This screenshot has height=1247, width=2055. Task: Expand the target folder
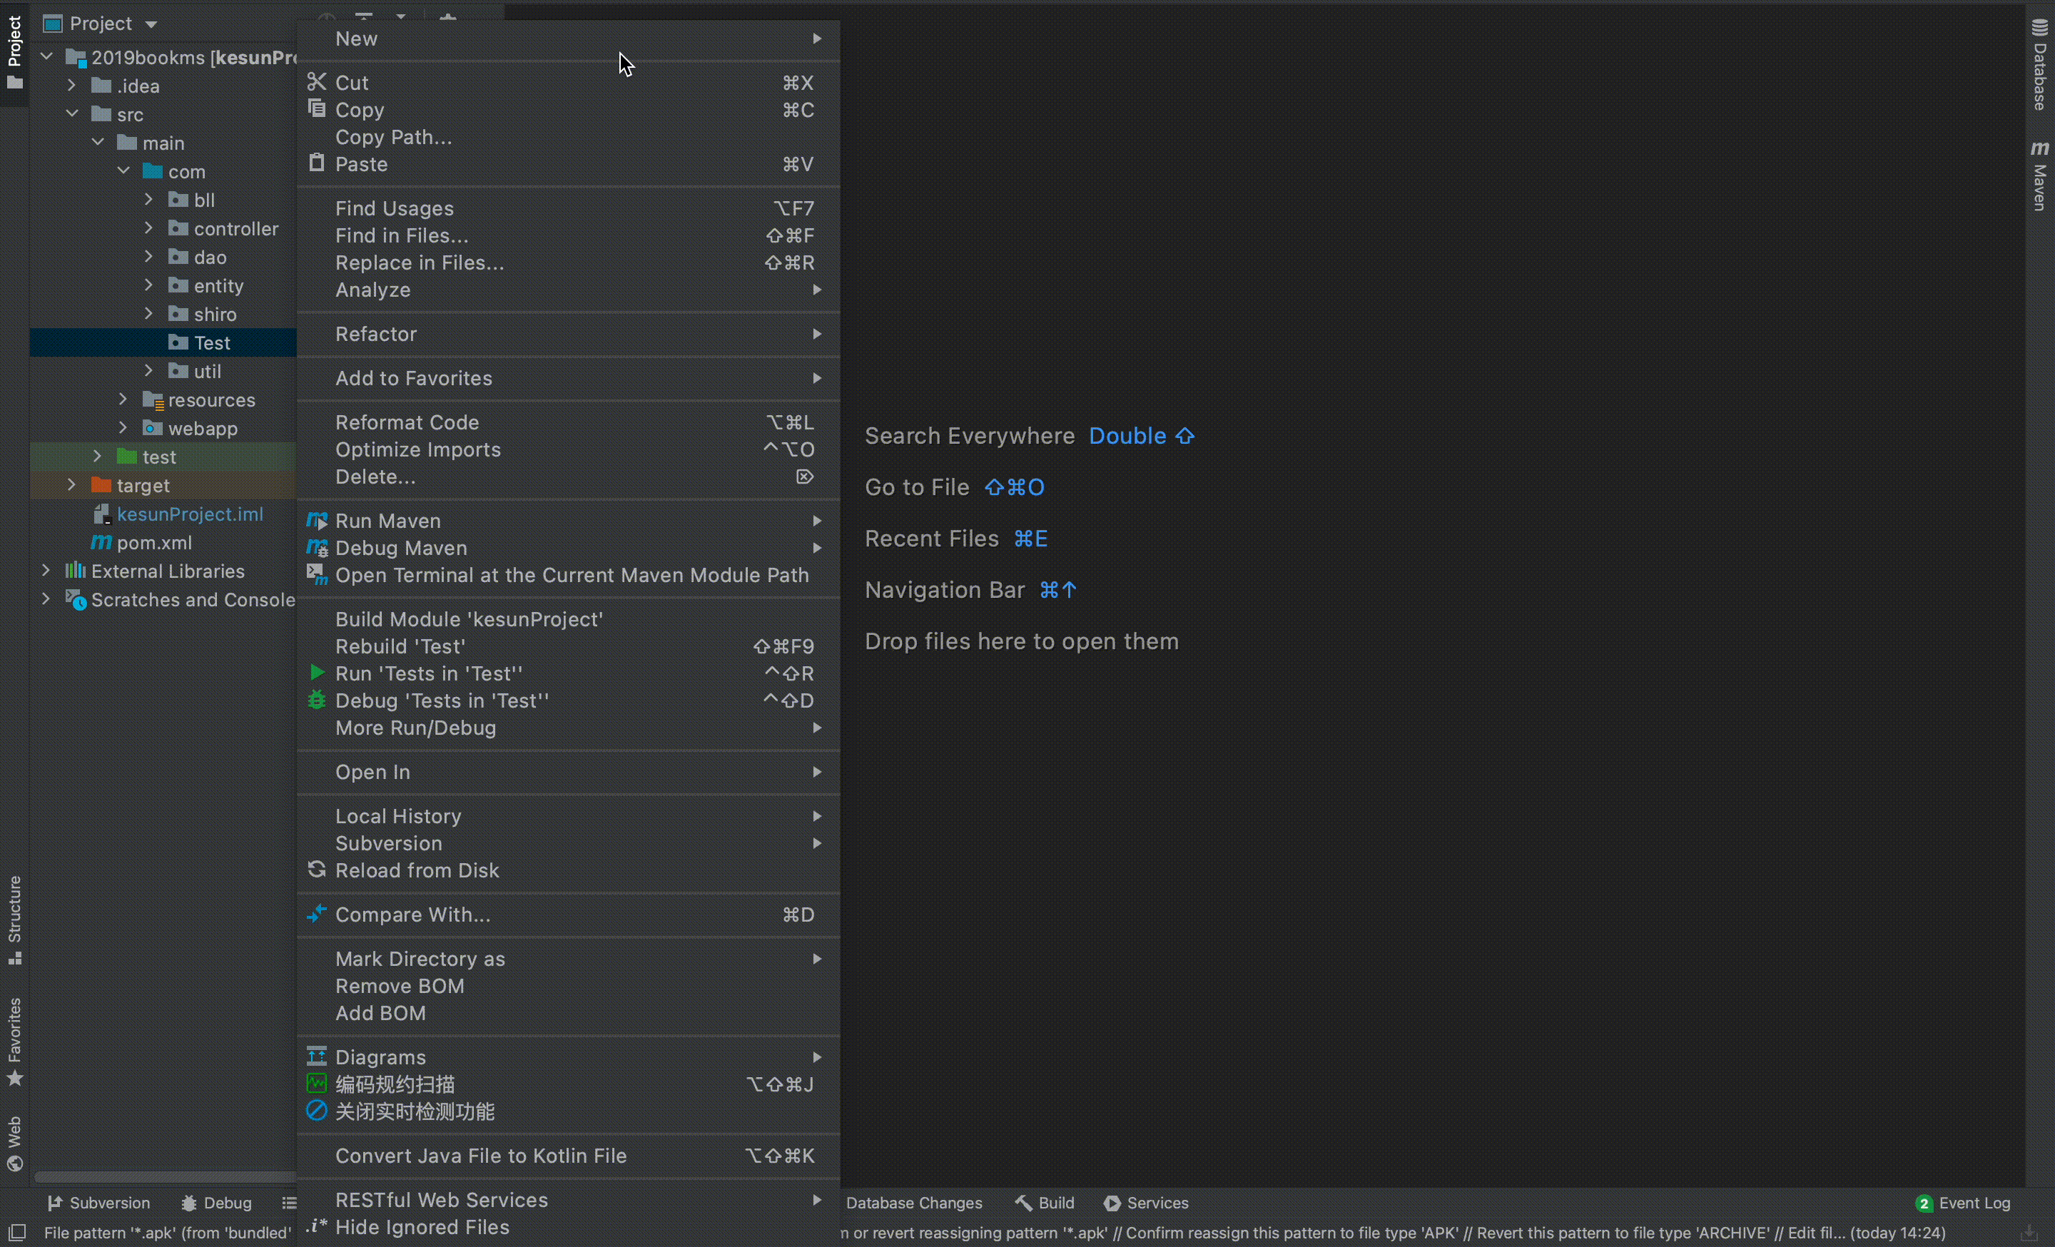(72, 484)
